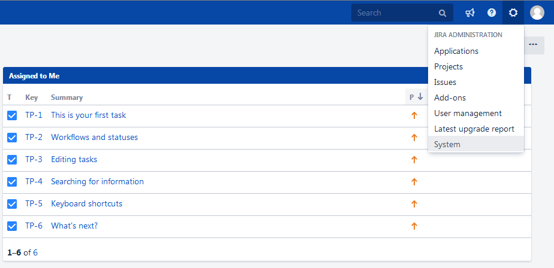
Task: Open the help question mark icon
Action: pyautogui.click(x=492, y=13)
